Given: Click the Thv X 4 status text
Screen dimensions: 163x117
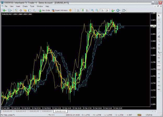Looking at the screenshot, I should point(51,115).
